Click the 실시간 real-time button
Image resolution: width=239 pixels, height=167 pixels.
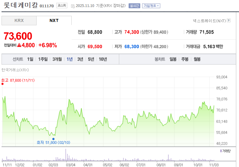pyautogui.click(x=134, y=6)
